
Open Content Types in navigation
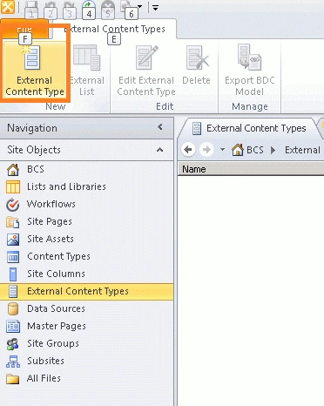(87, 256)
